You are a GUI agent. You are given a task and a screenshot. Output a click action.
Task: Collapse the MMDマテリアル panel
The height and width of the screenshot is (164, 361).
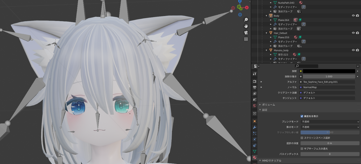[x=260, y=161]
